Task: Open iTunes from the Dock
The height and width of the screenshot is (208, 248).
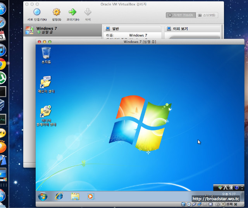Action: pos(2,50)
